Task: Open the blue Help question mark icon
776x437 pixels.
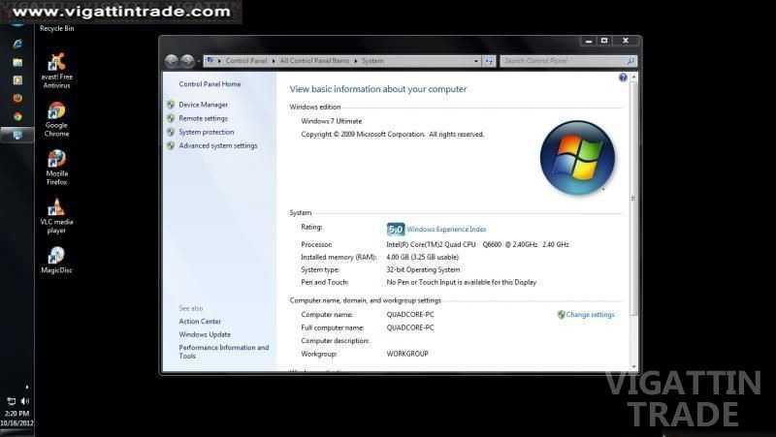Action: 623,78
